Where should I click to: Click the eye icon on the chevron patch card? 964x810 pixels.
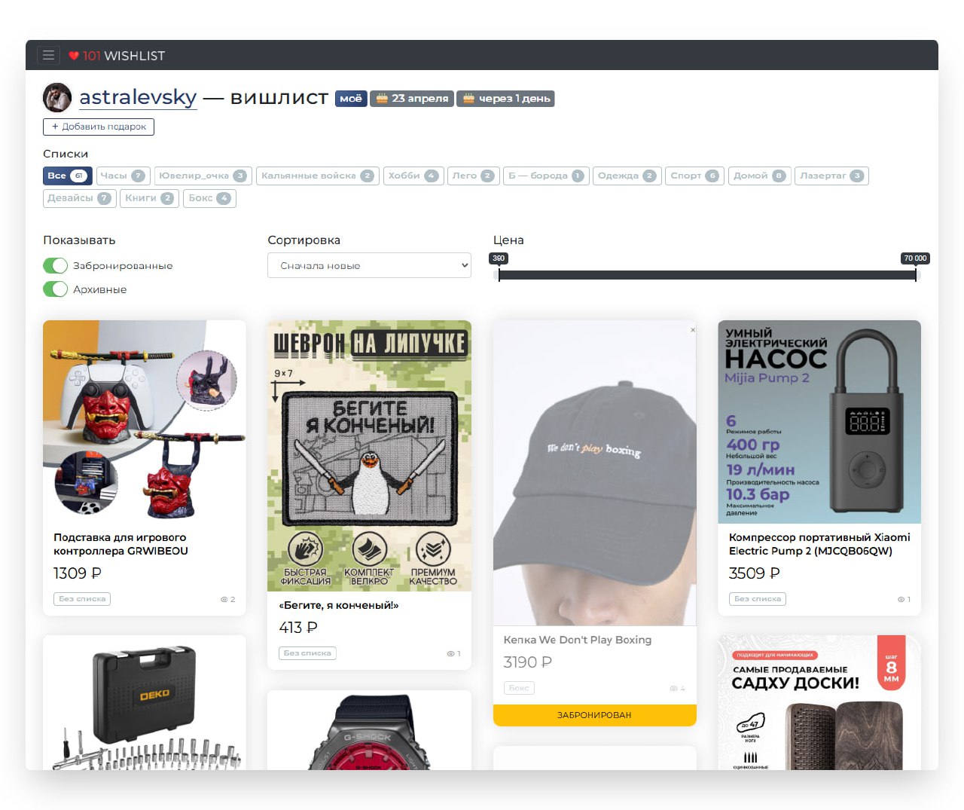pos(452,653)
